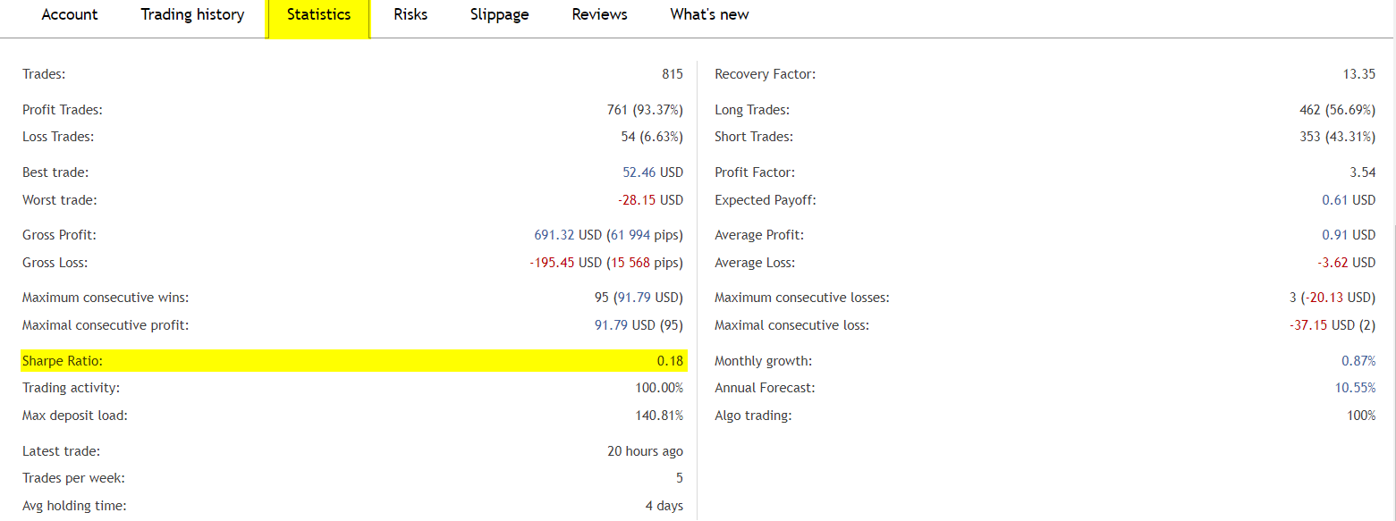Click the Trades count 815
This screenshot has width=1396, height=521.
click(673, 74)
